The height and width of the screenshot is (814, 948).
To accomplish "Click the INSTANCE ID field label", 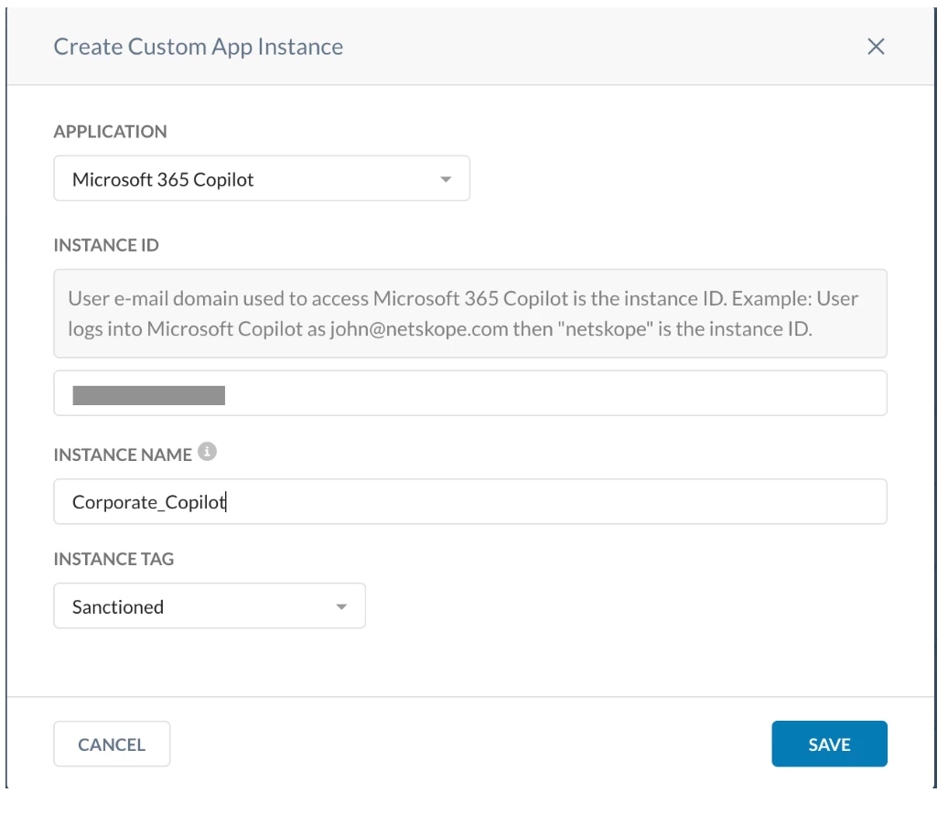I will click(x=106, y=245).
